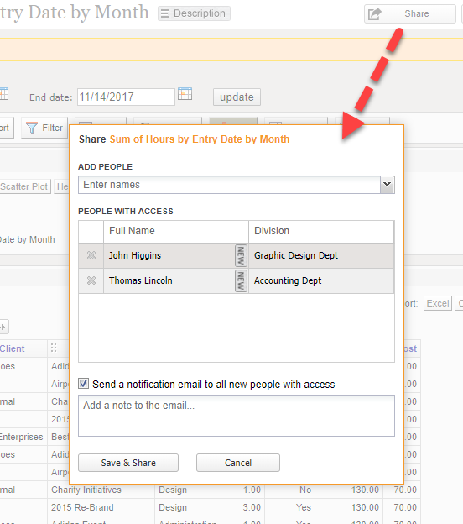The width and height of the screenshot is (463, 524).
Task: Open the Description button
Action: tap(194, 13)
